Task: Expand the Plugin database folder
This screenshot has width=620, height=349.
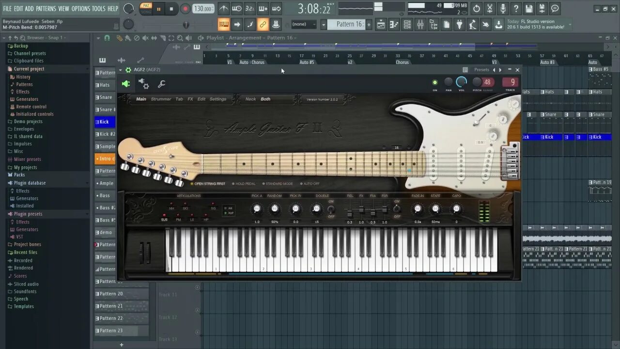Action: [30, 183]
